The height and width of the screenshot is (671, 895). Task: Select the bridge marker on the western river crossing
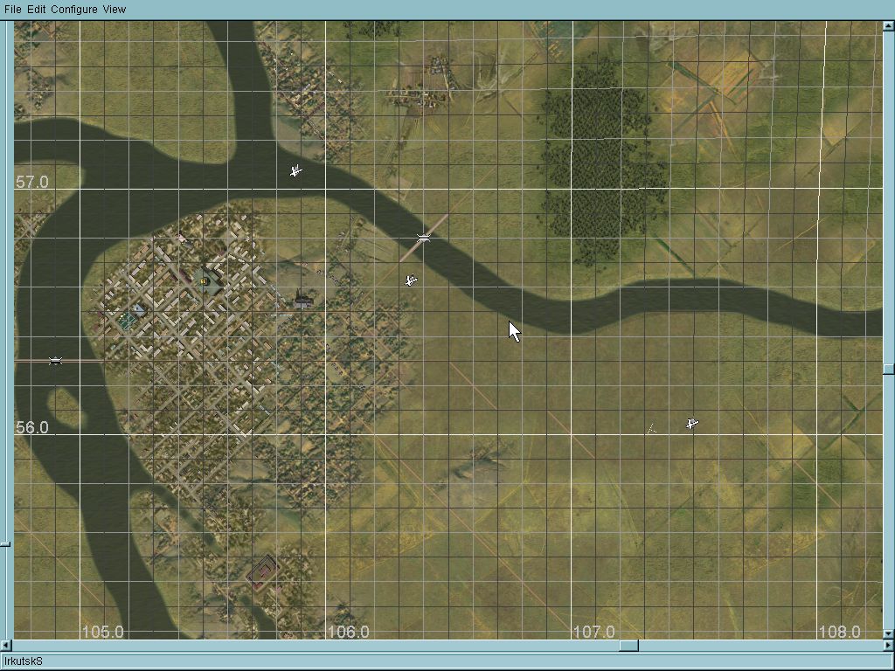[55, 361]
